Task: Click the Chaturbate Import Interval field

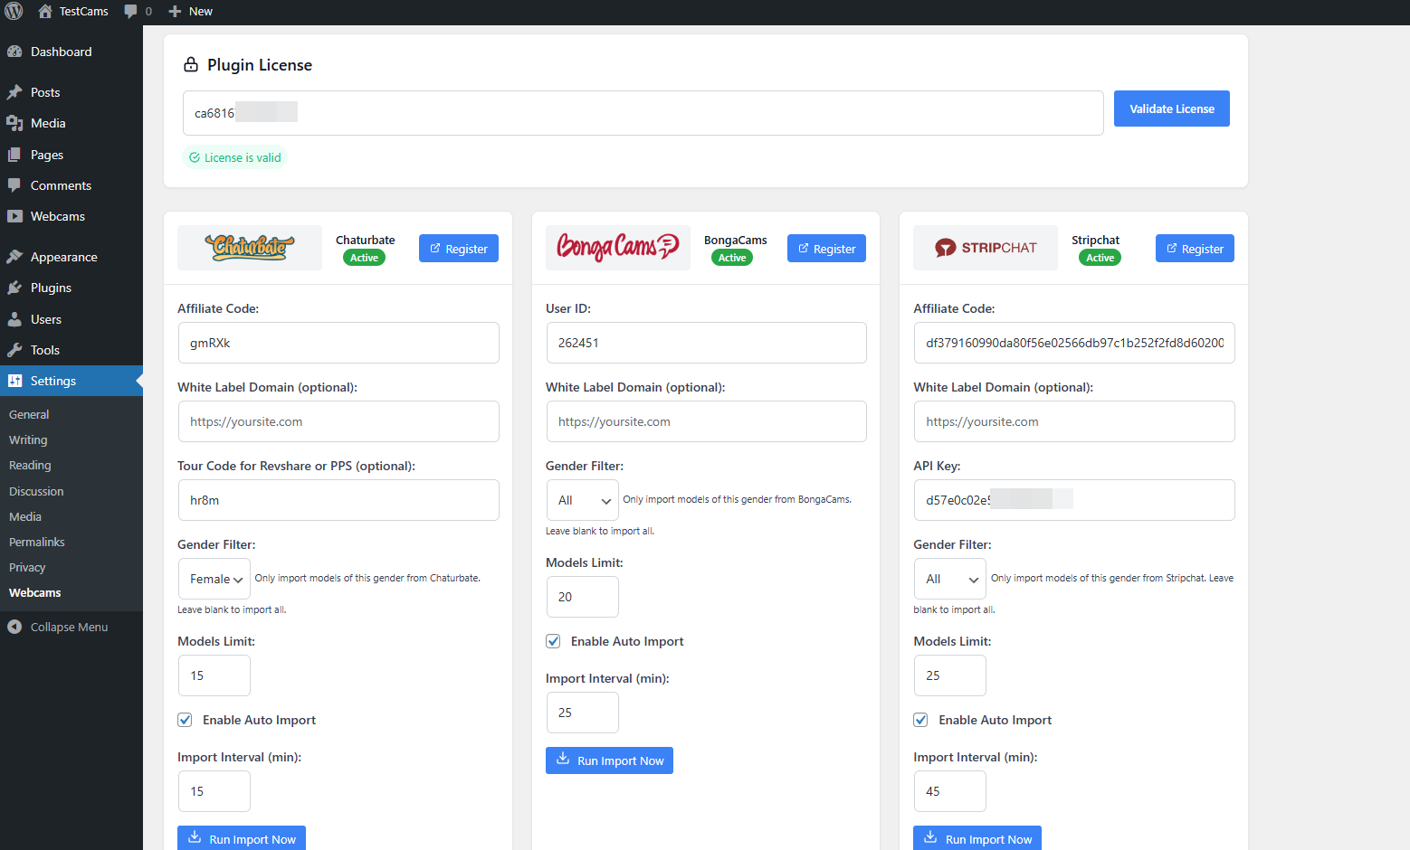Action: 214,791
